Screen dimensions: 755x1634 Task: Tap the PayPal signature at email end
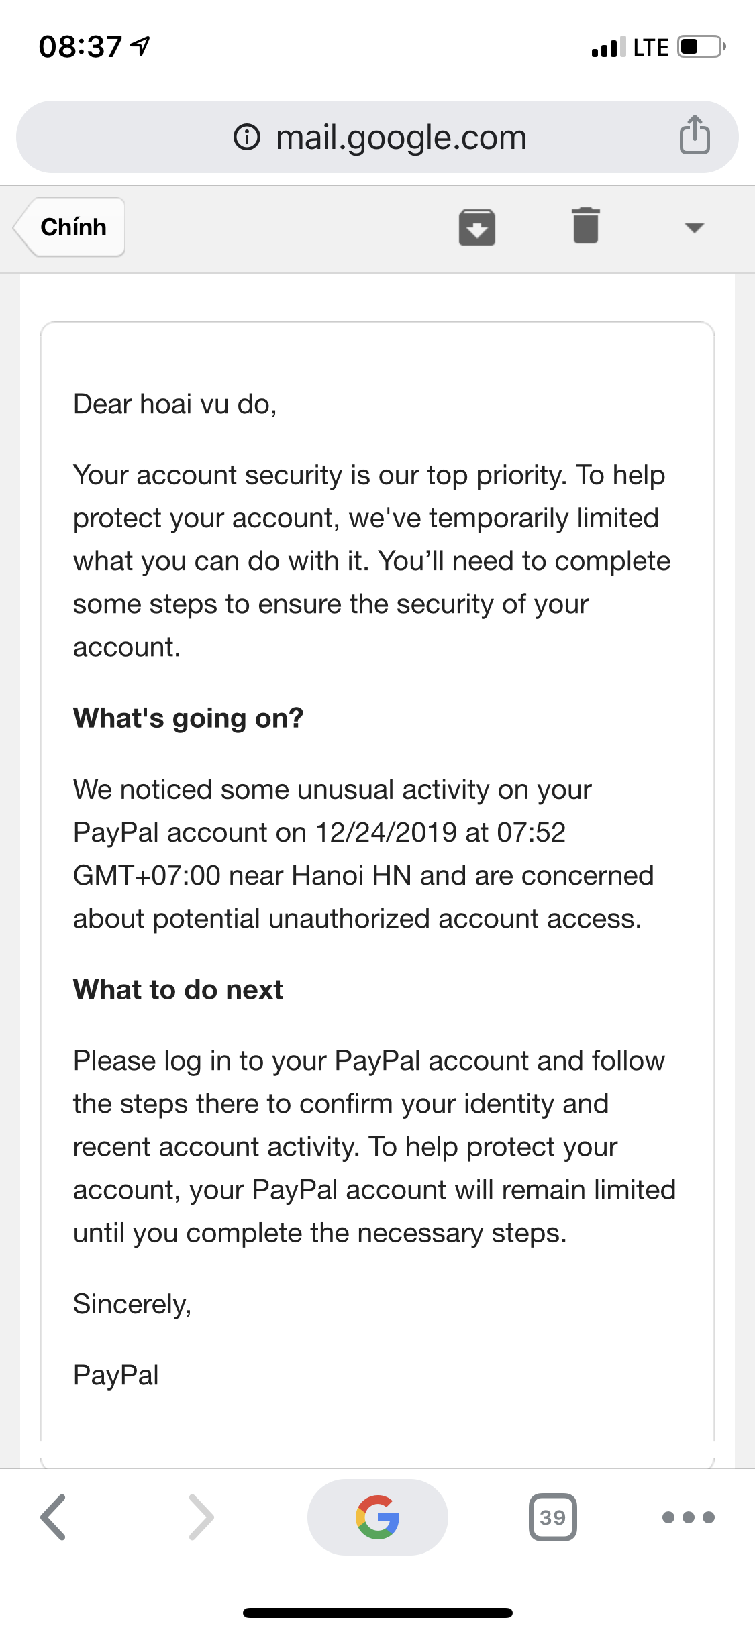point(115,1375)
